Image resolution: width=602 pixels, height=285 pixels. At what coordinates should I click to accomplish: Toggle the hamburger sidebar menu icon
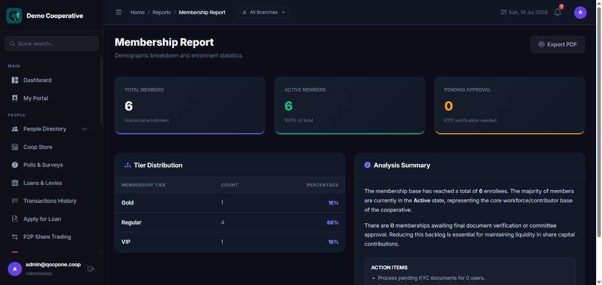point(119,12)
